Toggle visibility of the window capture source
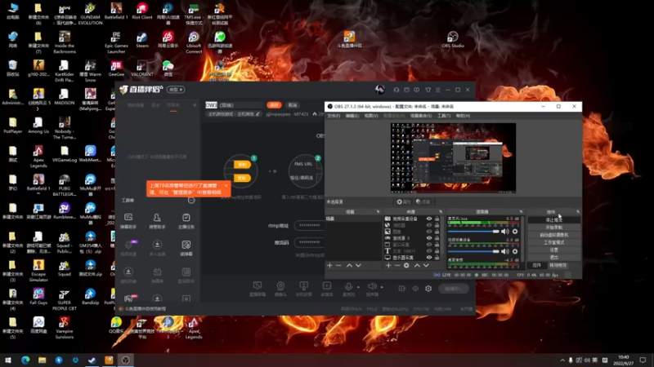The image size is (654, 367). click(428, 244)
